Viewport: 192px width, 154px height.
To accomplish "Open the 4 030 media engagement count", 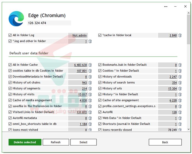I will [83, 100].
